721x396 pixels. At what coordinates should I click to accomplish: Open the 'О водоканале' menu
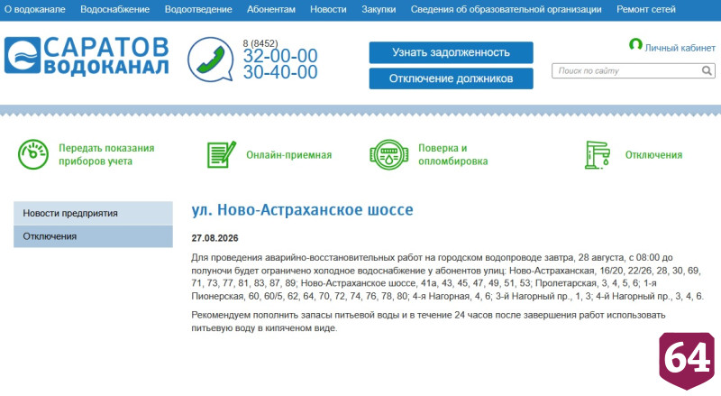coord(35,9)
